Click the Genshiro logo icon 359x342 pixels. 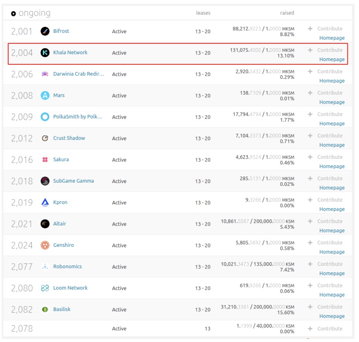tap(45, 245)
